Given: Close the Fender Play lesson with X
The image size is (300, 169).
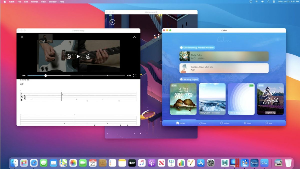Looking at the screenshot, I should [22, 37].
